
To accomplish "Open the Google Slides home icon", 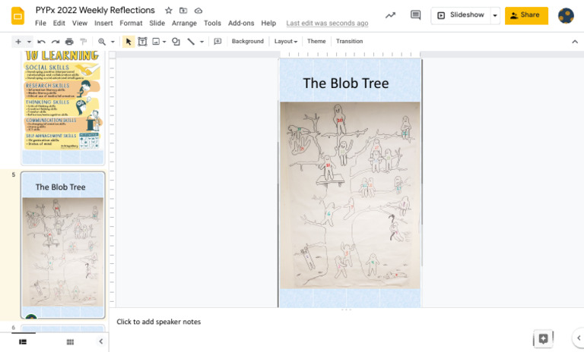I will 17,16.
